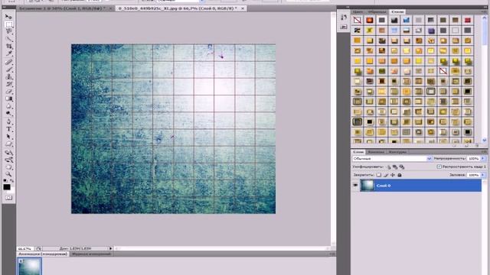Image resolution: width=490 pixels, height=275 pixels.
Task: Select the Zoom tool
Action: click(8, 175)
